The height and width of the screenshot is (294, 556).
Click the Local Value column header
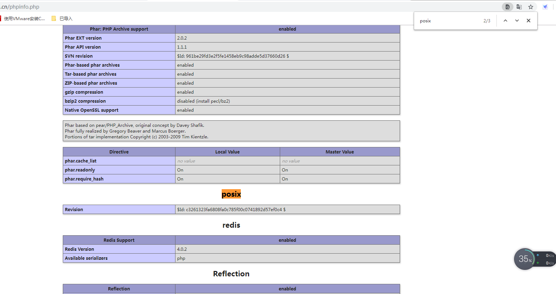click(227, 152)
